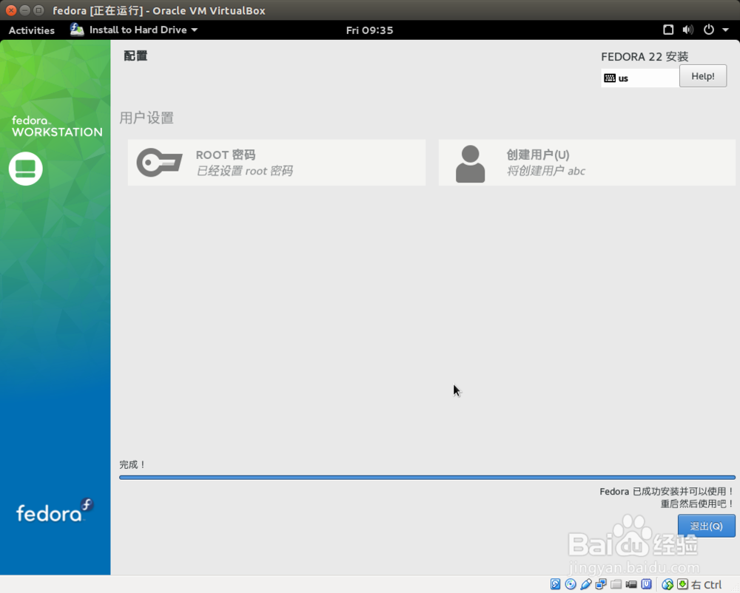Click the VirtualBox mouse integration status icon
Image resolution: width=740 pixels, height=593 pixels.
(x=667, y=585)
